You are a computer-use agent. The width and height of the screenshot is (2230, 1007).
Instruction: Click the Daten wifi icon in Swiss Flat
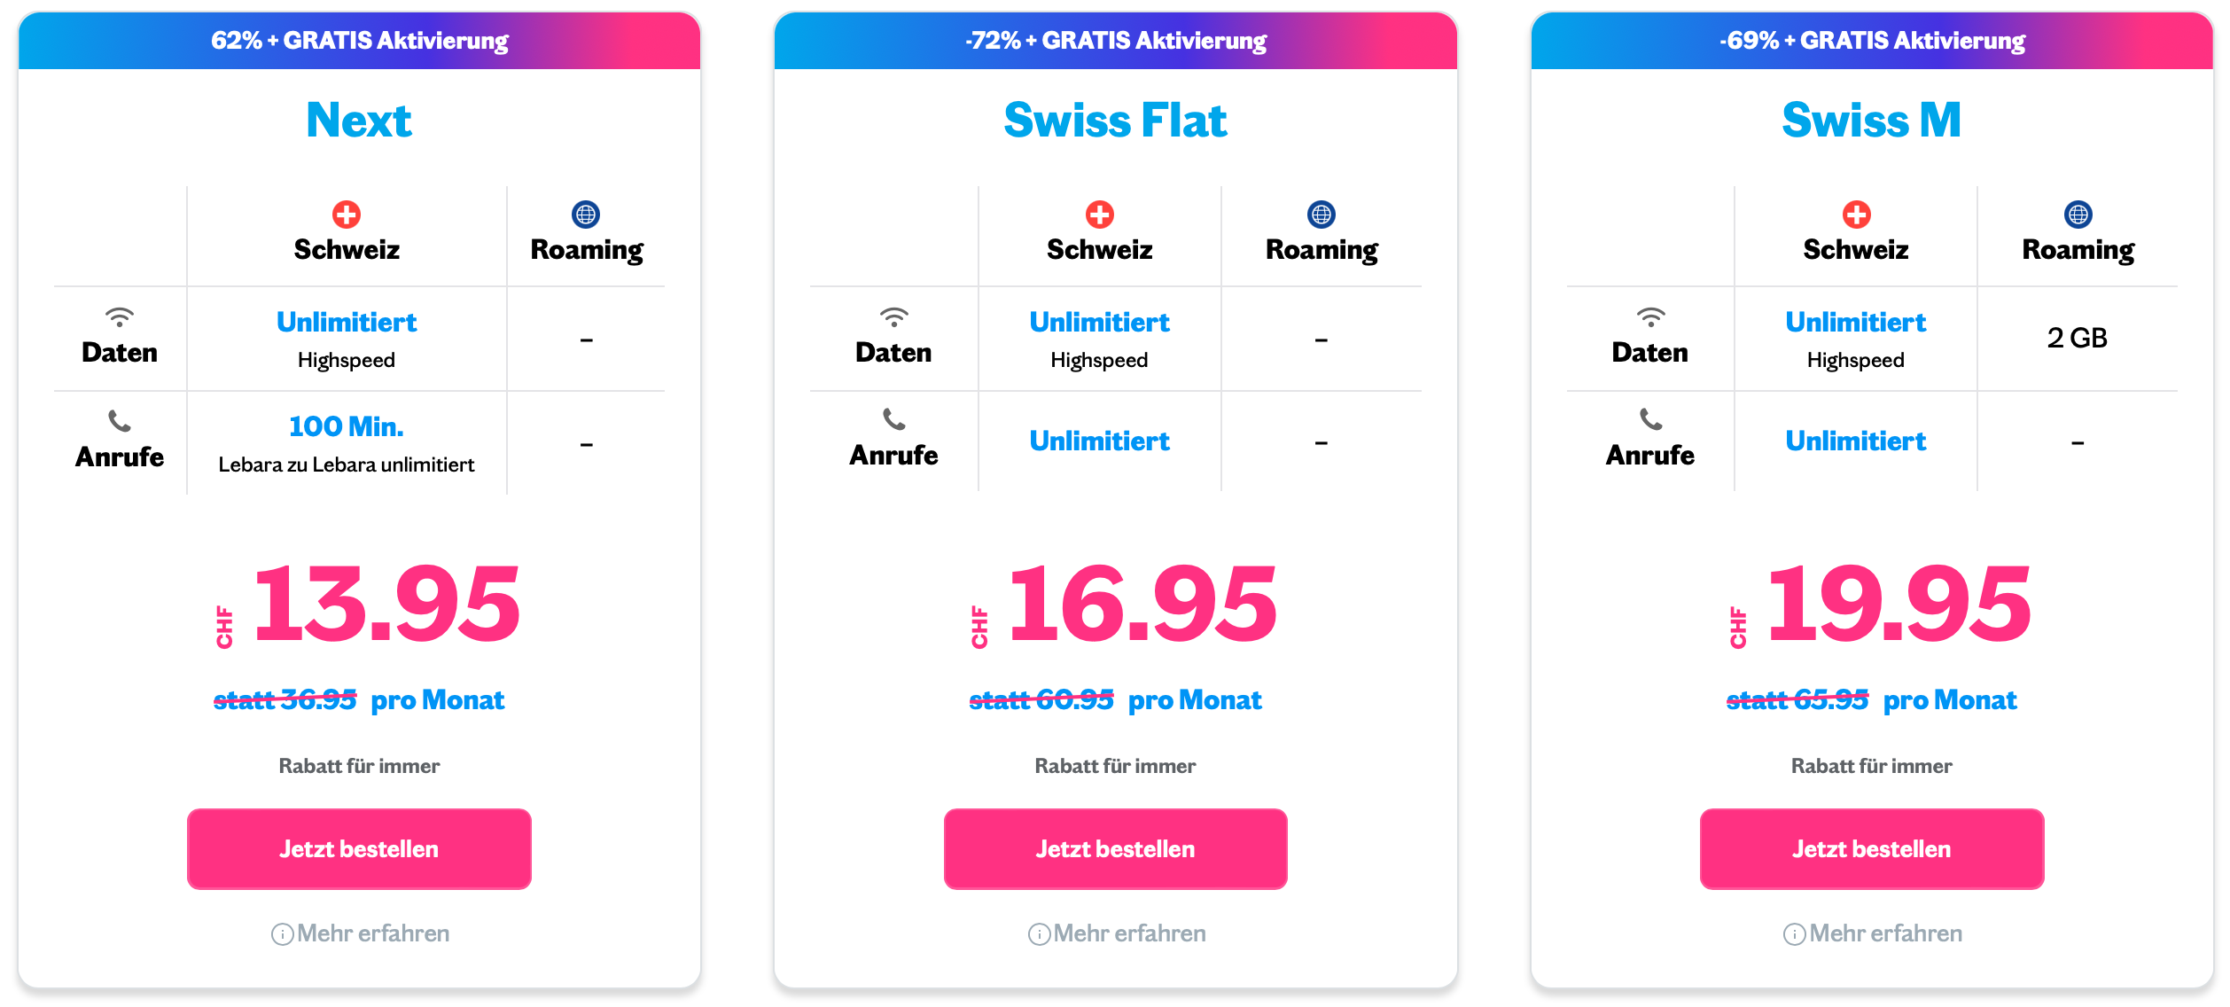pyautogui.click(x=893, y=317)
